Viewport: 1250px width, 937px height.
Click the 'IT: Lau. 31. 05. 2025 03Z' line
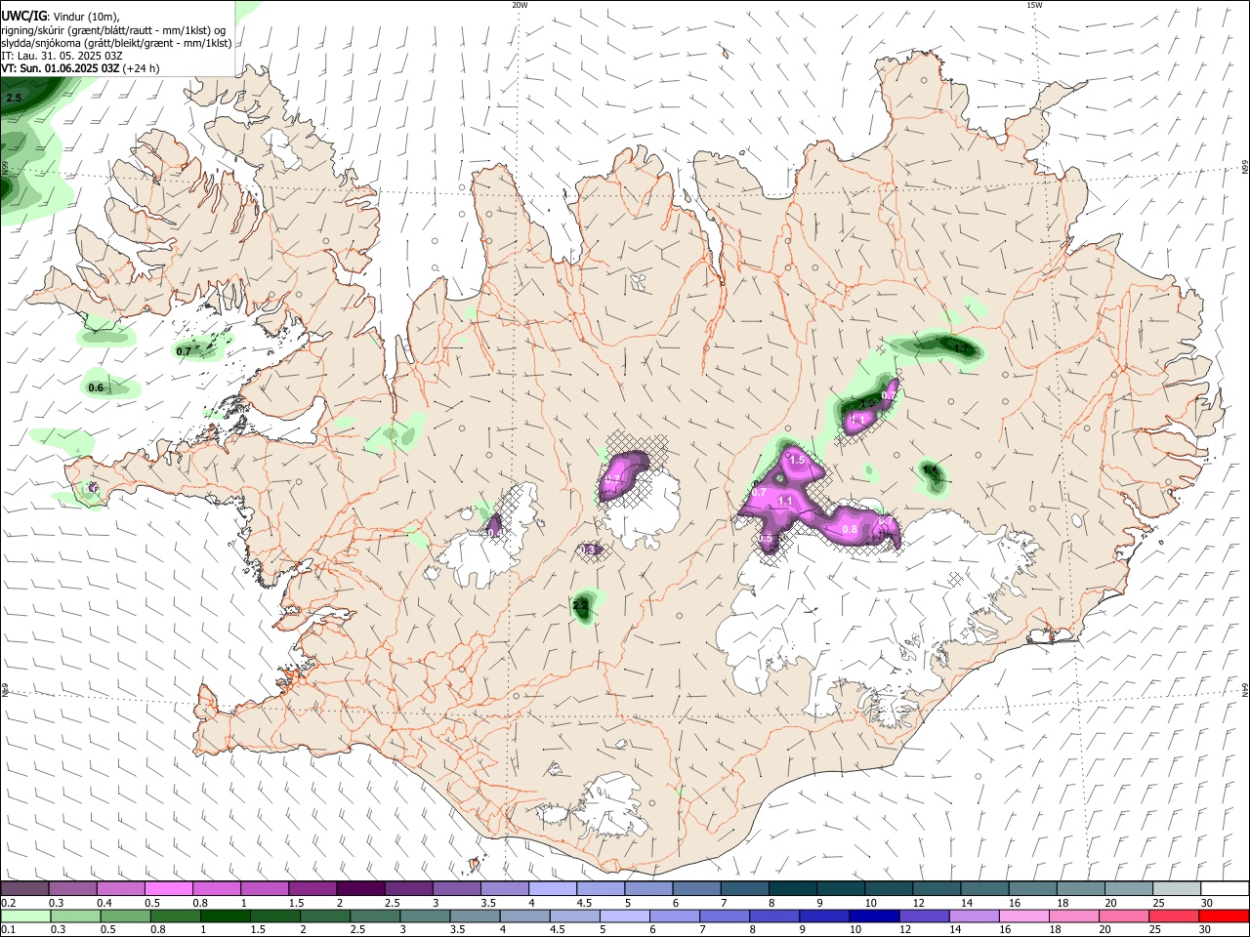tap(62, 56)
